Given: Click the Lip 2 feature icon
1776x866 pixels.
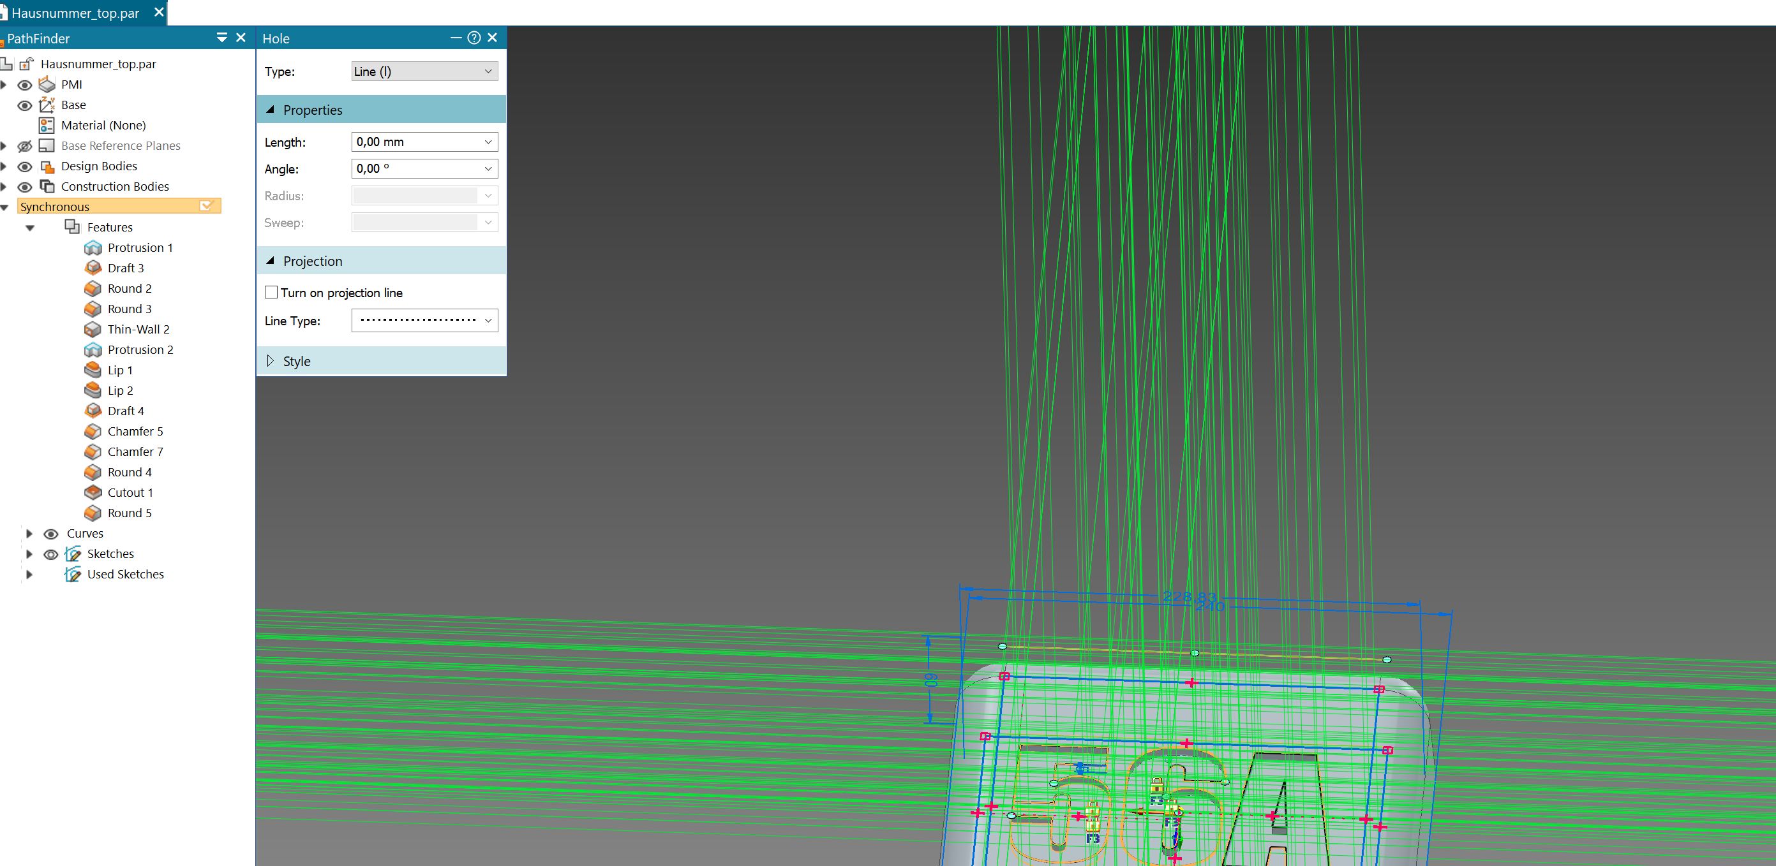Looking at the screenshot, I should (93, 390).
